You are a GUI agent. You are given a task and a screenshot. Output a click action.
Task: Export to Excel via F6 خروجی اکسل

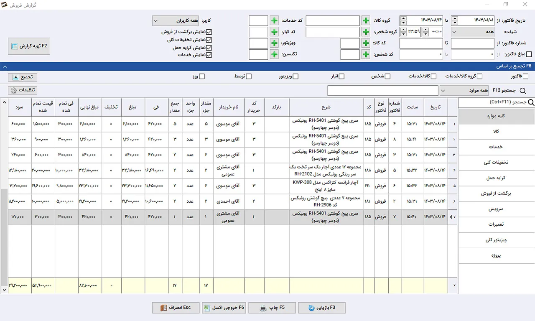(x=224, y=308)
